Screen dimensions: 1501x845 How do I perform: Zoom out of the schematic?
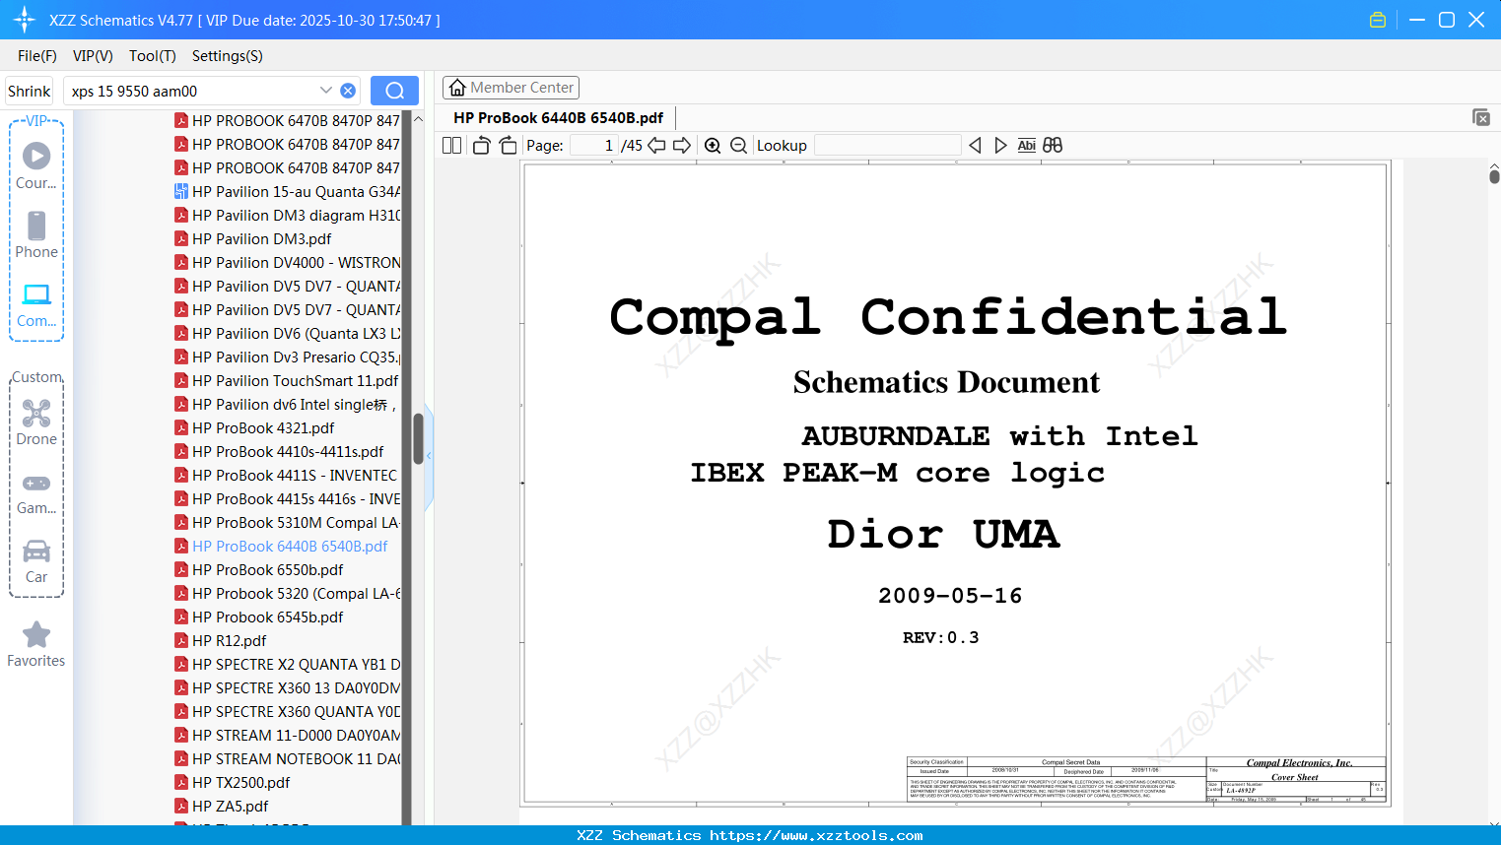(x=738, y=146)
